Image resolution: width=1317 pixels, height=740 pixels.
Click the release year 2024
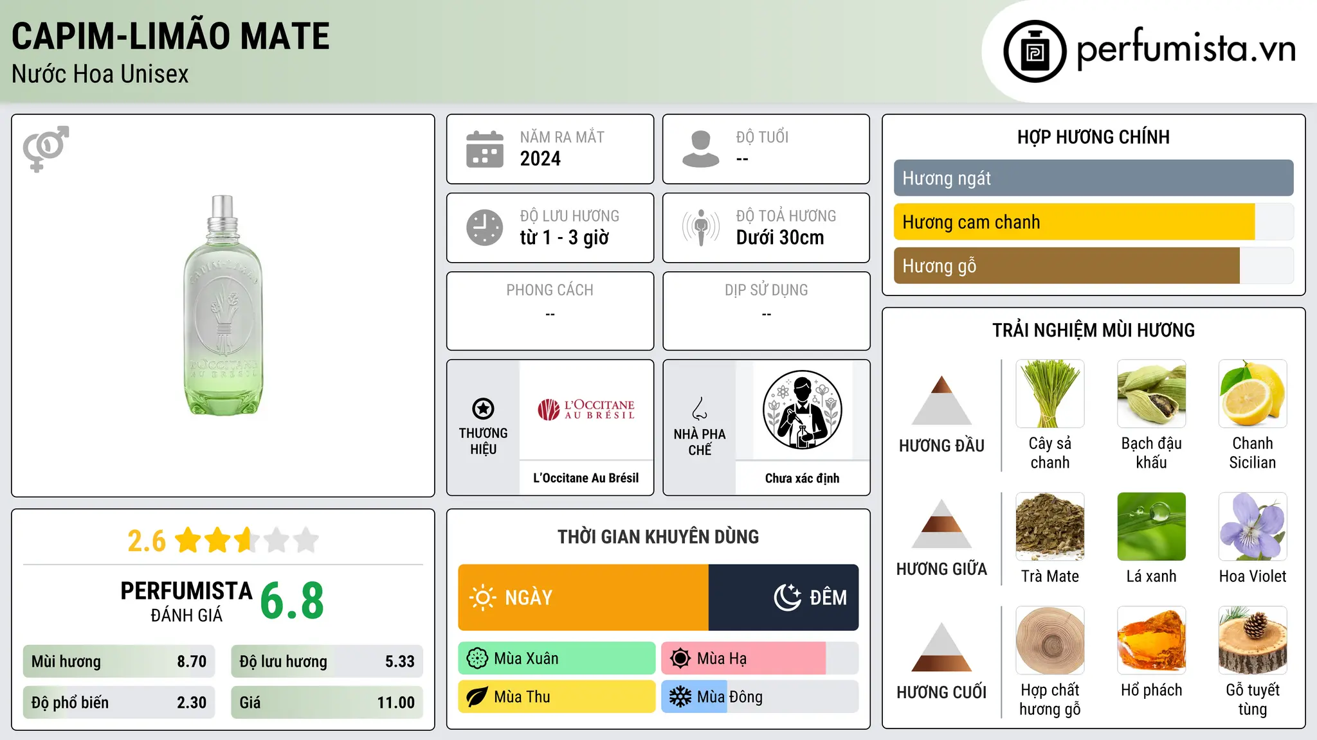pyautogui.click(x=540, y=159)
